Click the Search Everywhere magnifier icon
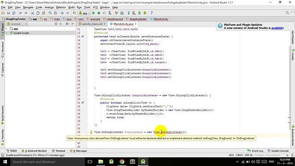This screenshot has height=166, width=295. tap(287, 12)
